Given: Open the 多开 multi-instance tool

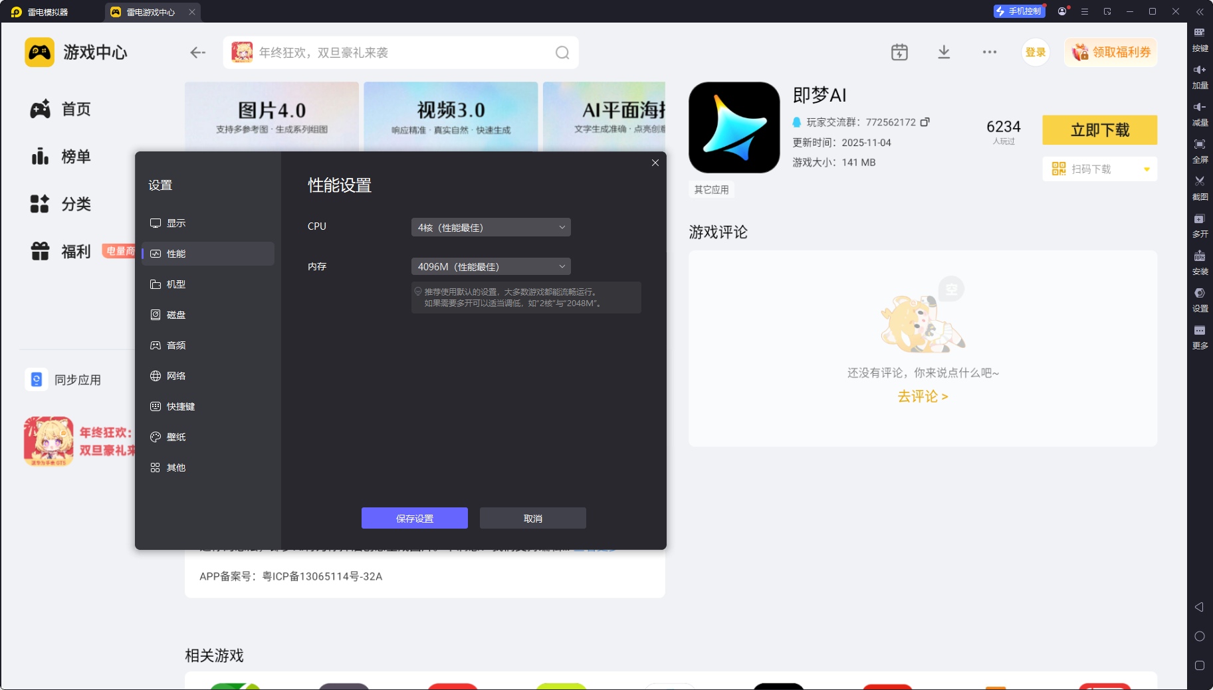Looking at the screenshot, I should tap(1200, 225).
